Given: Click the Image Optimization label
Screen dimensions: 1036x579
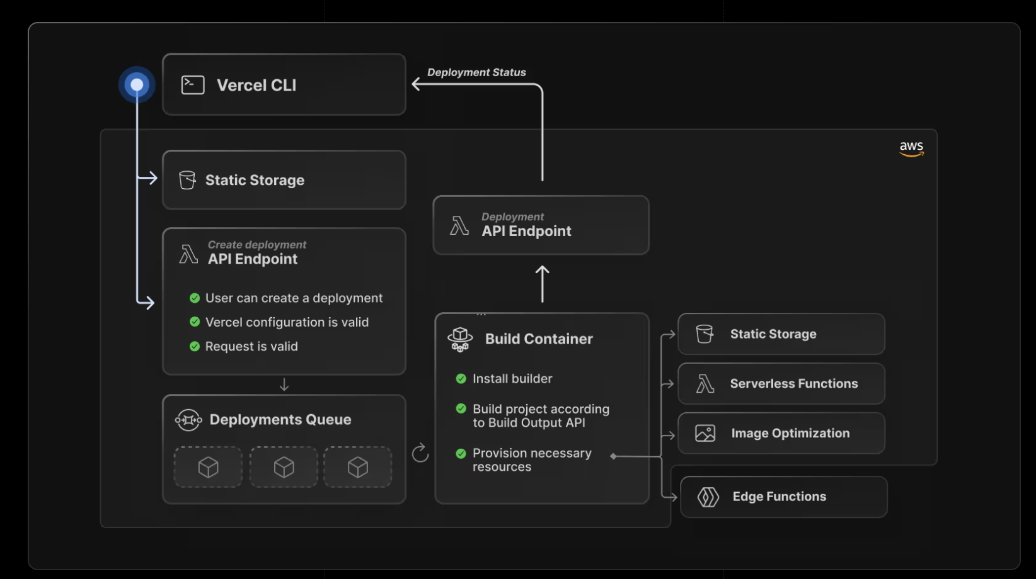Looking at the screenshot, I should tap(790, 434).
